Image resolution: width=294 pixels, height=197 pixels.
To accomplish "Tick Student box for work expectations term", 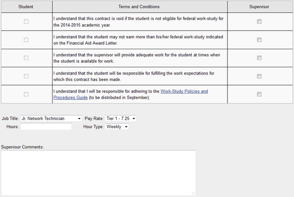I will [26, 76].
